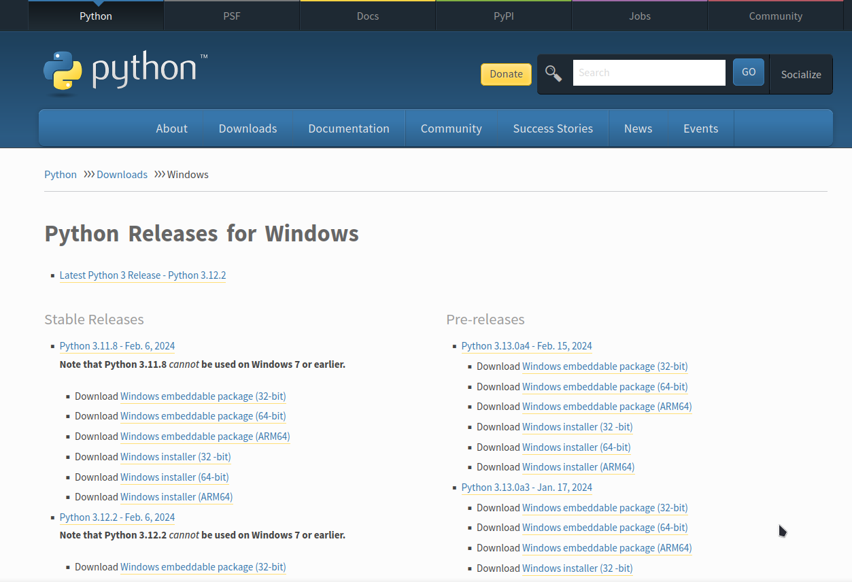Select the Python top tab

click(x=96, y=16)
